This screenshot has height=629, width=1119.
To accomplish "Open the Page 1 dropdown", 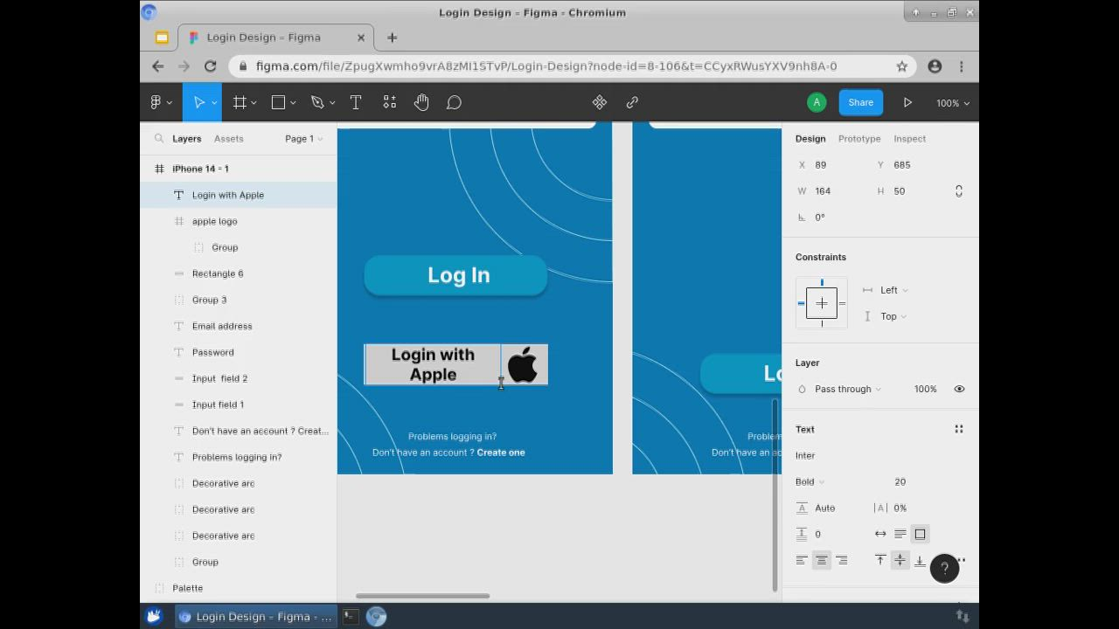I will 303,138.
